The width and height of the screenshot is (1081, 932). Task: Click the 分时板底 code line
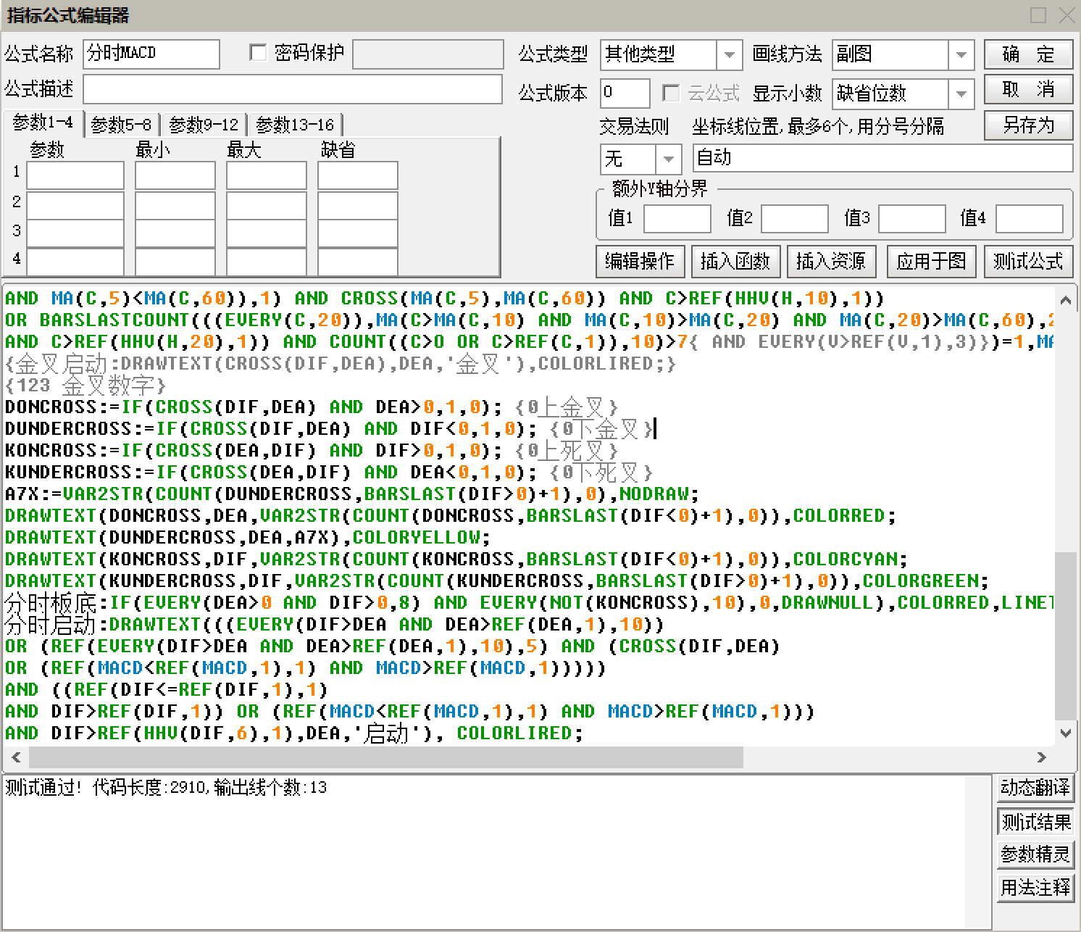tap(529, 603)
